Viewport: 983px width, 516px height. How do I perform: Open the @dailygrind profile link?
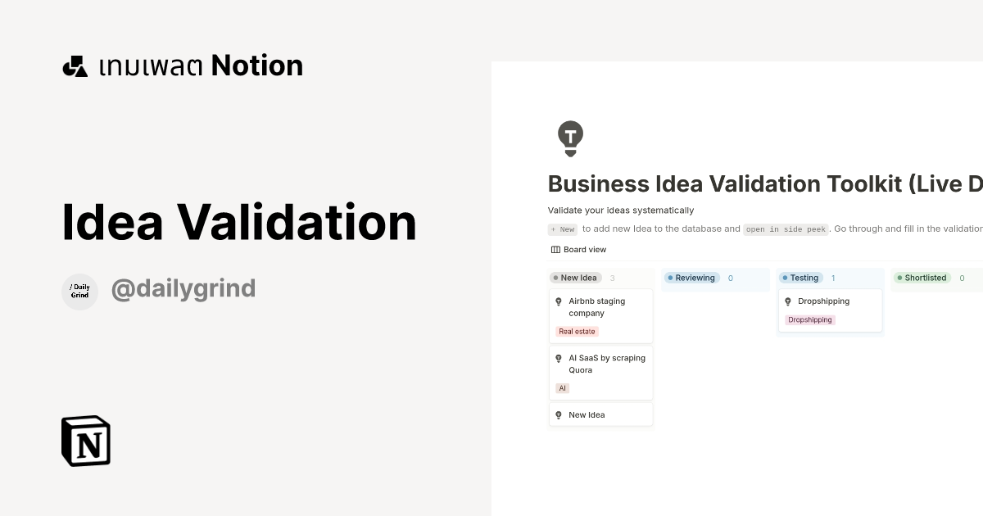click(183, 288)
